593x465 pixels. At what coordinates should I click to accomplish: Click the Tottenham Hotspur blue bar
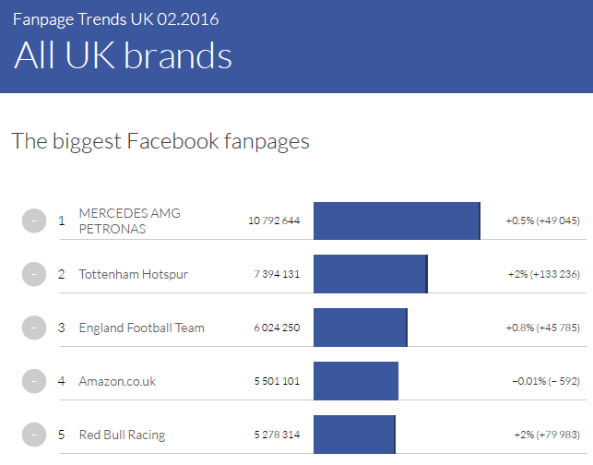[370, 274]
